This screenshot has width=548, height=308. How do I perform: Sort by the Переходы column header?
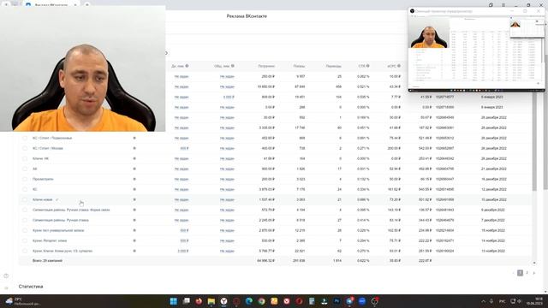pyautogui.click(x=333, y=66)
